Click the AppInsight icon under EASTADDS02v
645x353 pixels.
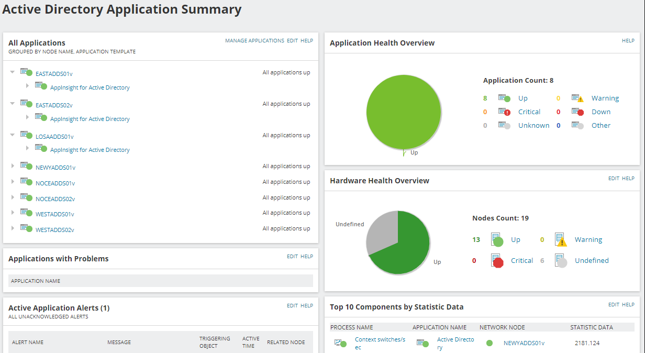click(x=41, y=117)
